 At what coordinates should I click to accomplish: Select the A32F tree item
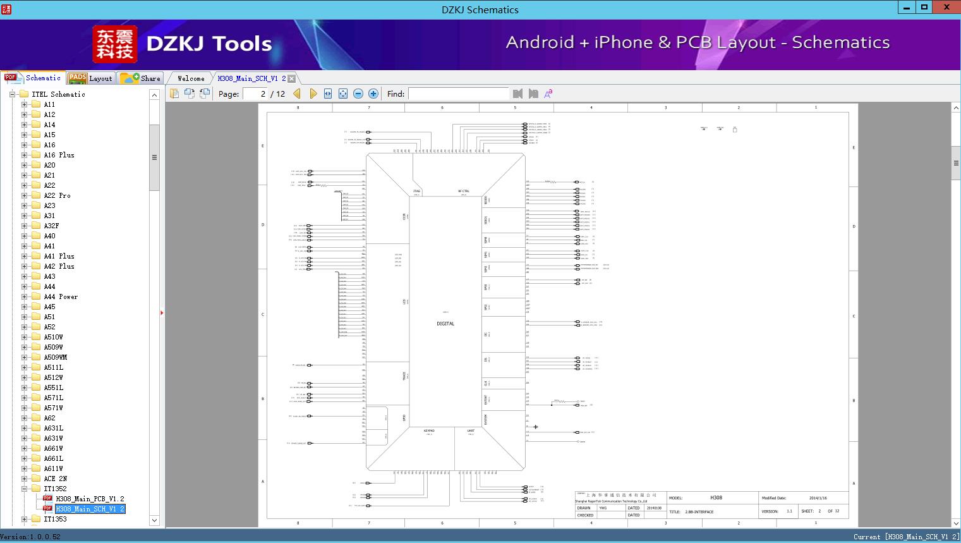[51, 226]
